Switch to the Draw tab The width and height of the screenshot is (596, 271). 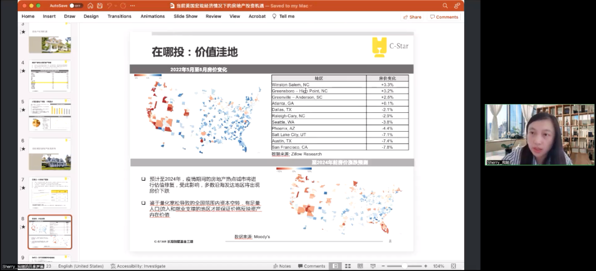pyautogui.click(x=70, y=17)
